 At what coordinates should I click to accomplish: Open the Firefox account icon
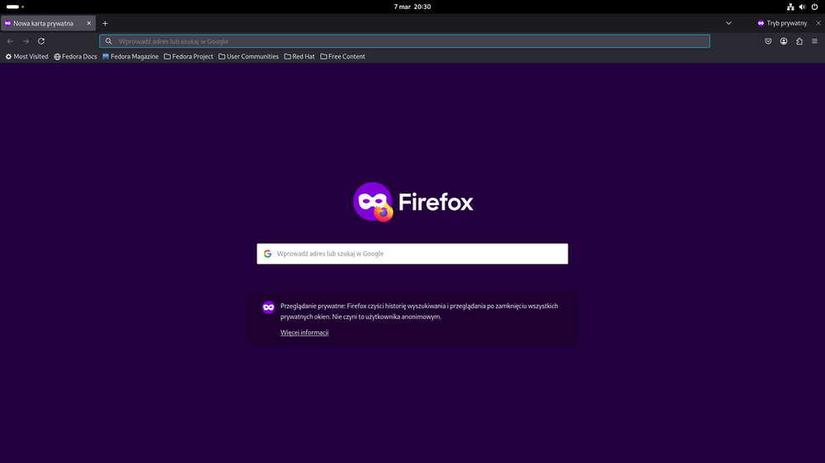tap(784, 41)
